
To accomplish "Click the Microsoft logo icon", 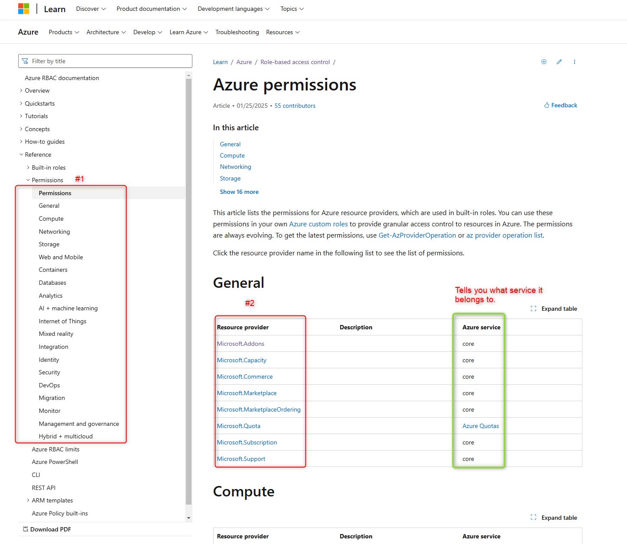I will pyautogui.click(x=24, y=8).
